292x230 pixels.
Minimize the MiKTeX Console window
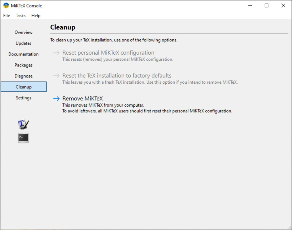click(x=250, y=5)
